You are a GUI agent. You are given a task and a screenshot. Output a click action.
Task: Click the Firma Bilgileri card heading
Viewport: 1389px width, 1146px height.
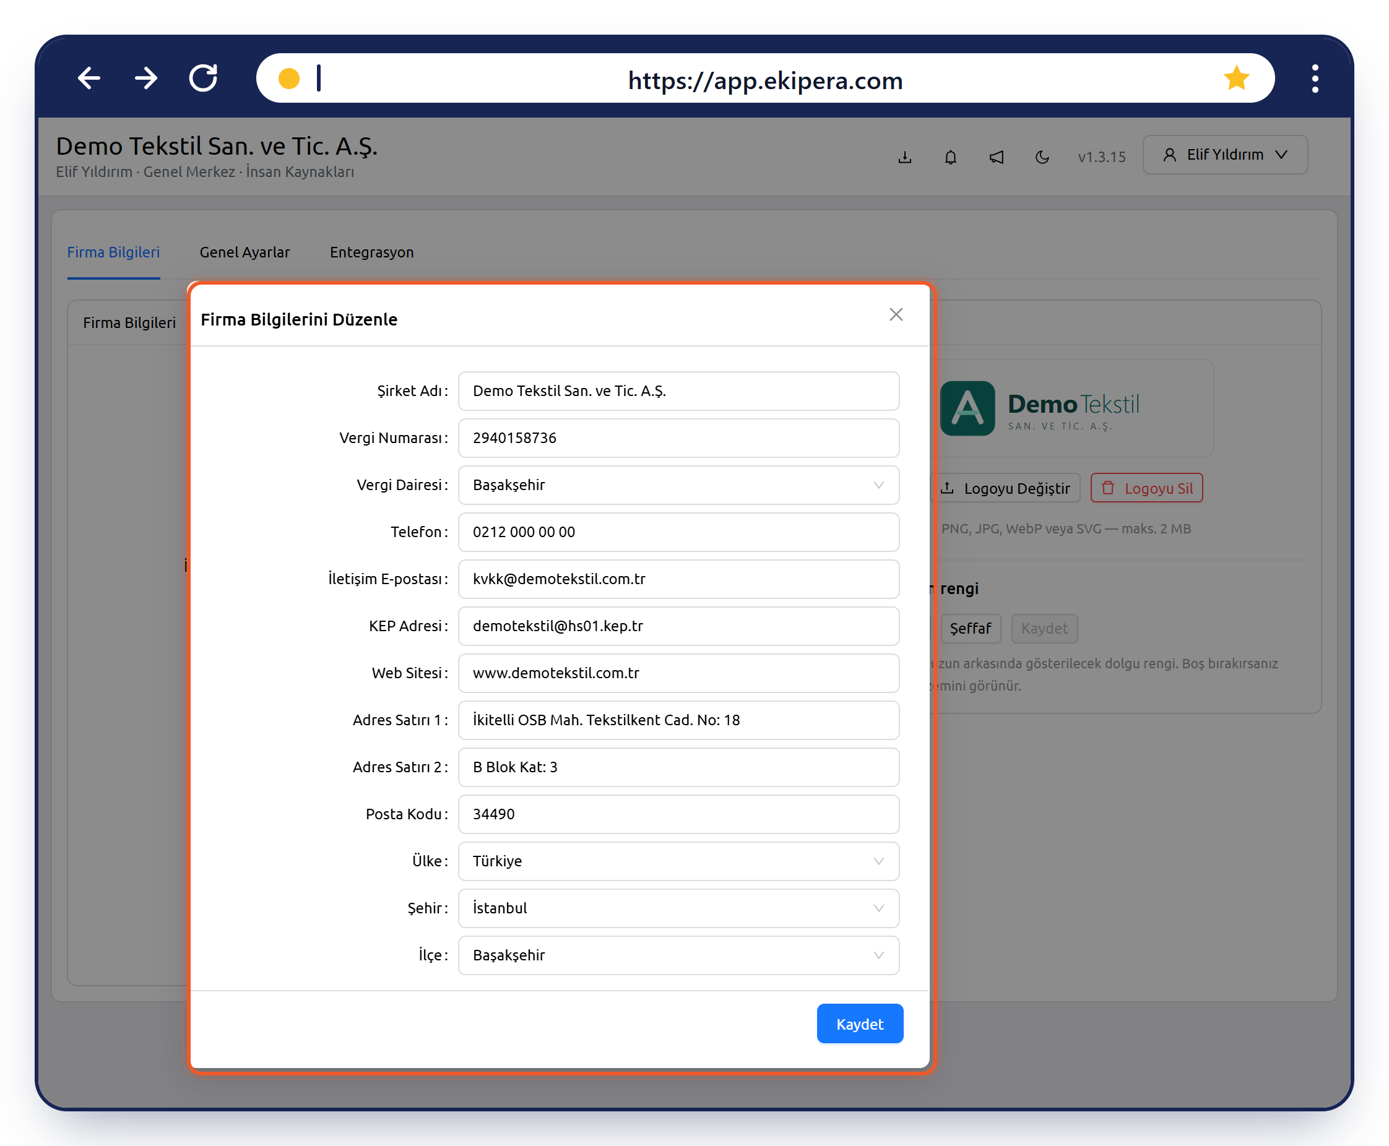(129, 323)
